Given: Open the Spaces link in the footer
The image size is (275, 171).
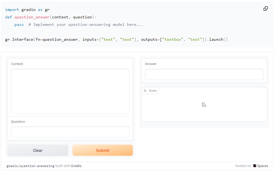Looking at the screenshot, I should (x=262, y=166).
